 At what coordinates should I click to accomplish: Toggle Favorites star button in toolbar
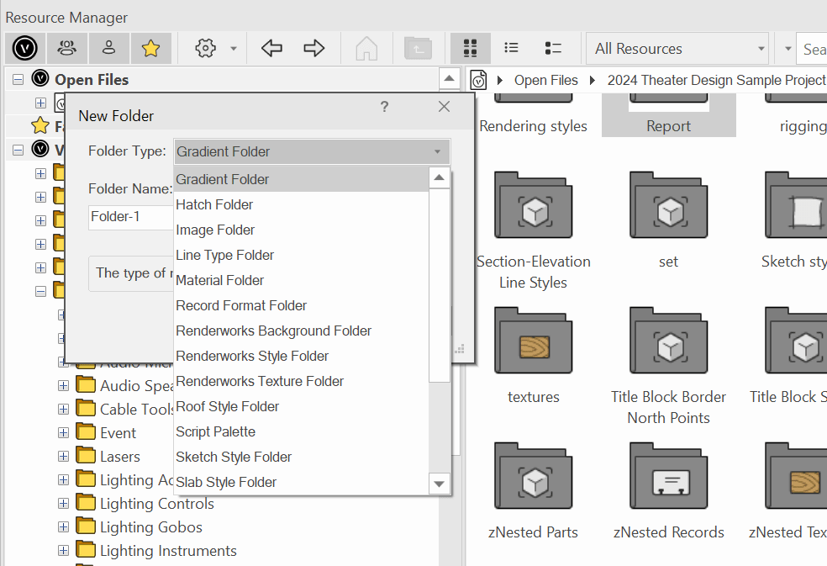tap(150, 48)
